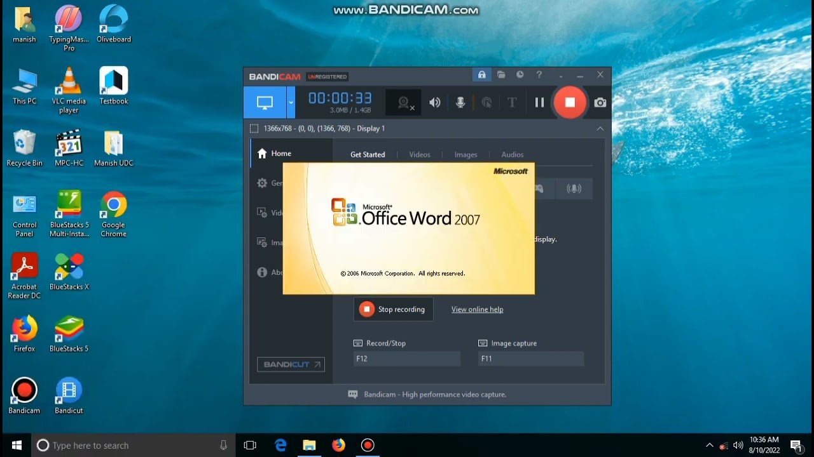Open the General settings gear item
This screenshot has height=457, width=814.
tap(270, 183)
